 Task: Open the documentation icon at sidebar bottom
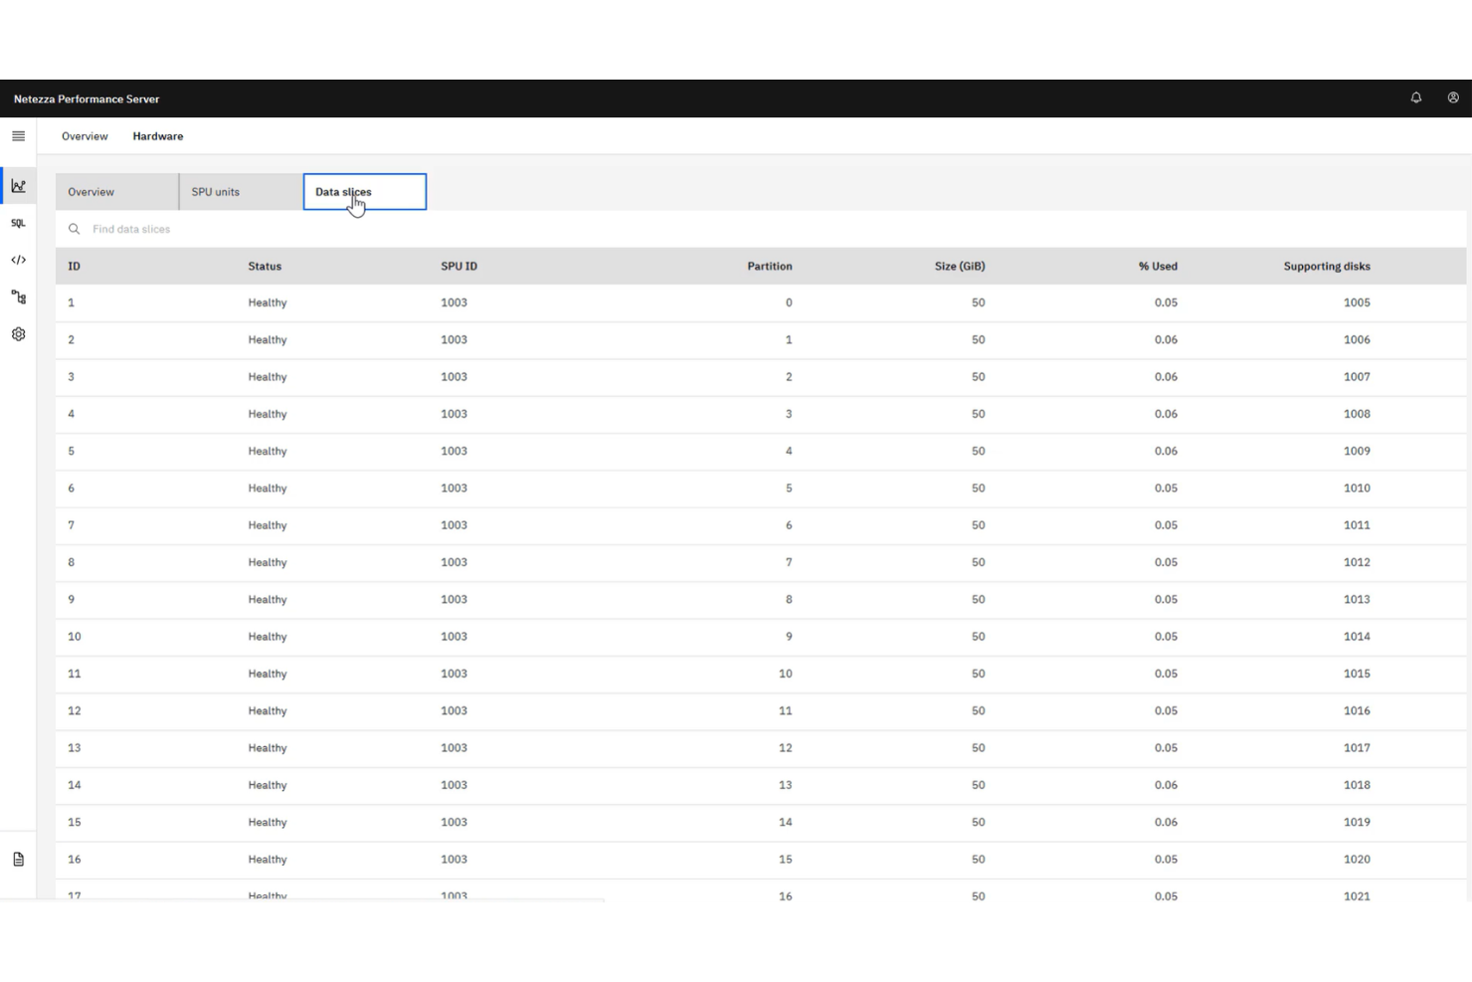18,857
